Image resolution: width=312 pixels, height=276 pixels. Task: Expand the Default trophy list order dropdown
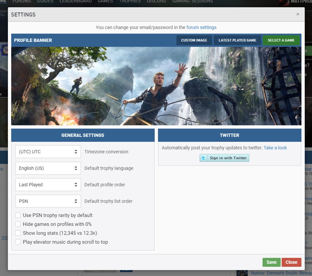point(48,201)
